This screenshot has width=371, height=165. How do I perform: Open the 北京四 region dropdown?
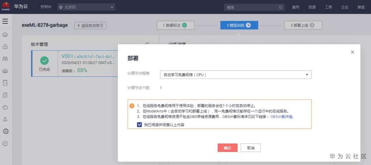tap(86, 7)
